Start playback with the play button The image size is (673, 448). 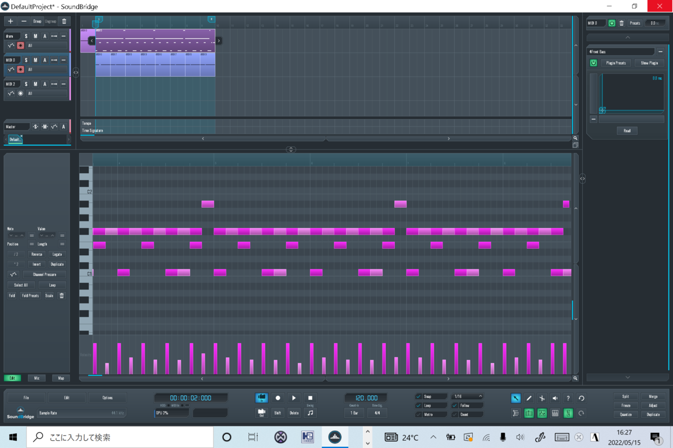pos(294,398)
